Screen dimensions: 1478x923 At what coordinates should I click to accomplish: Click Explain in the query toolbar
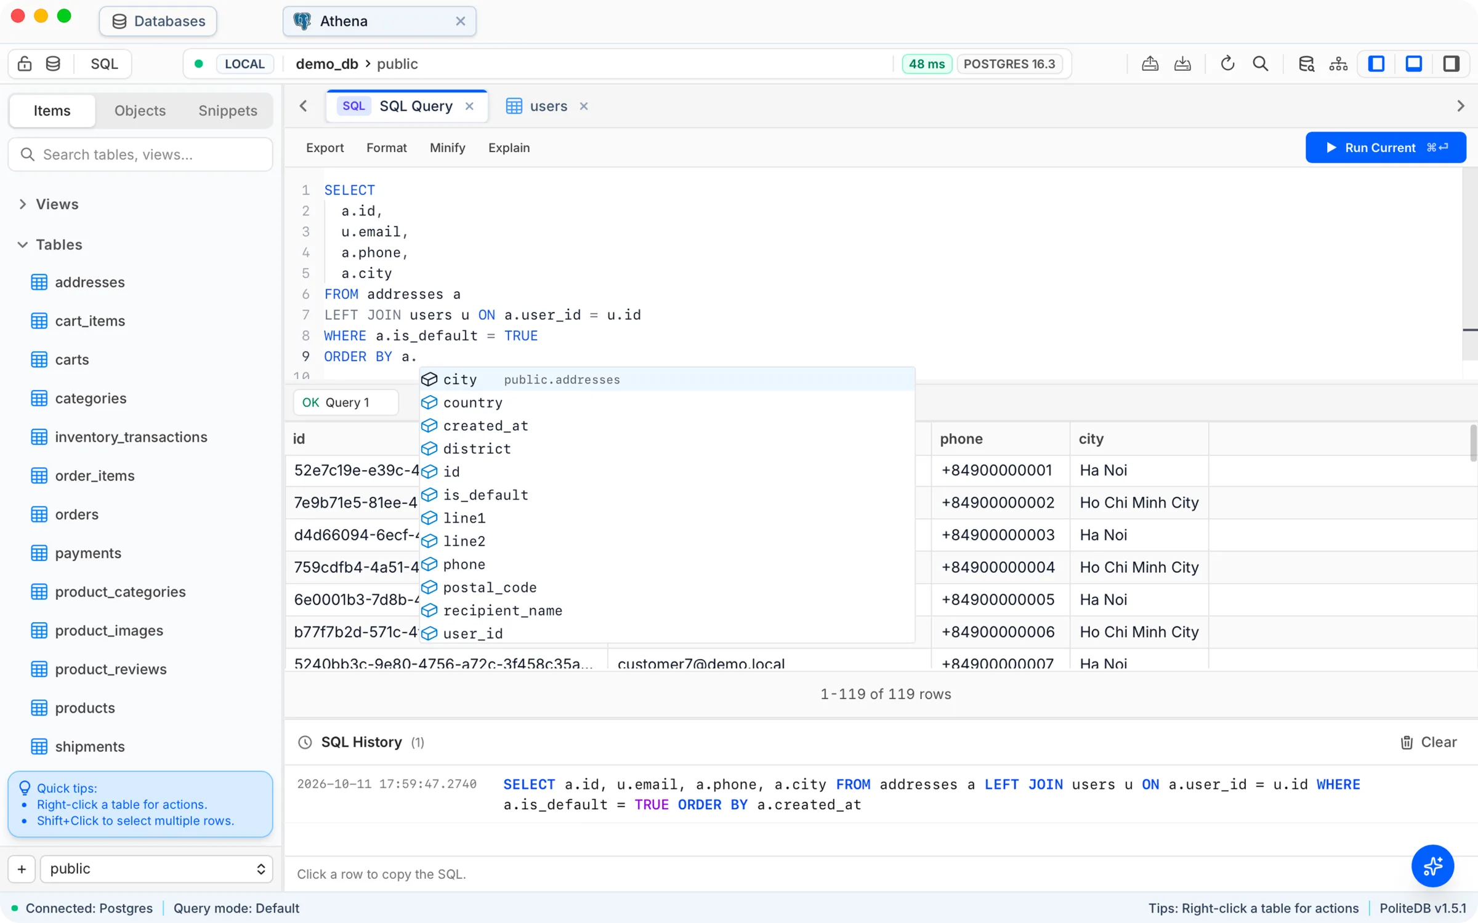(509, 148)
